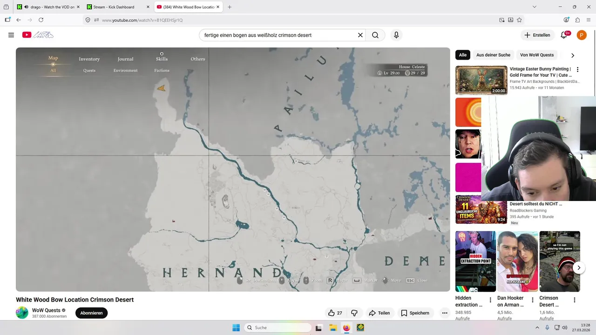Like the video with thumbs up
This screenshot has height=335, width=596.
335,313
